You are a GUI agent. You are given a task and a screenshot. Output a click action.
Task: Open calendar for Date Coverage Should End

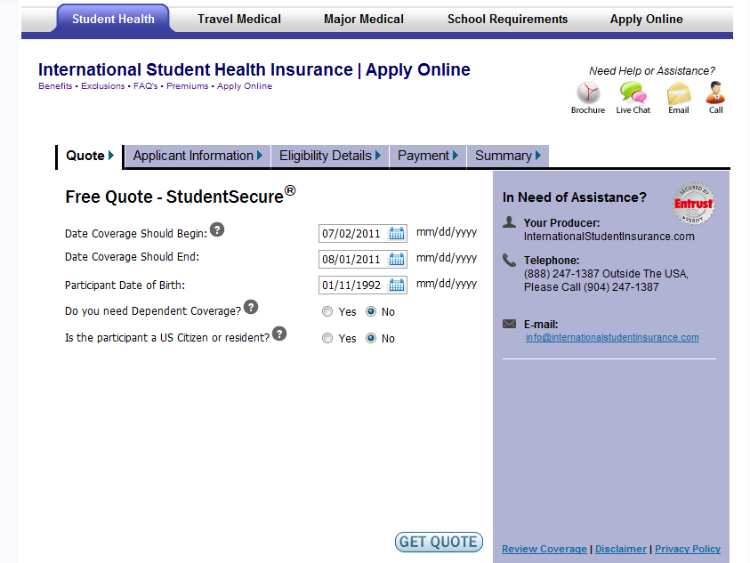coord(397,259)
